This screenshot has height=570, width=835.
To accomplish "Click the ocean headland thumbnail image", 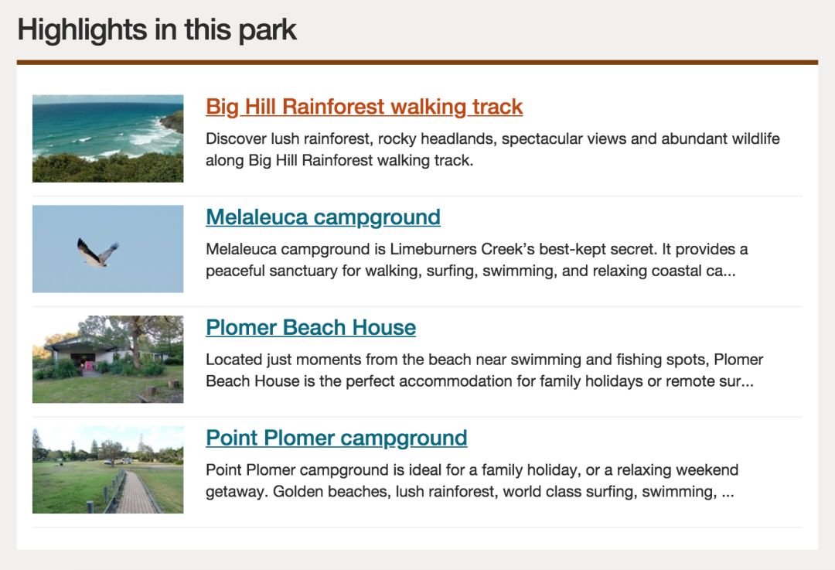I will (x=108, y=138).
